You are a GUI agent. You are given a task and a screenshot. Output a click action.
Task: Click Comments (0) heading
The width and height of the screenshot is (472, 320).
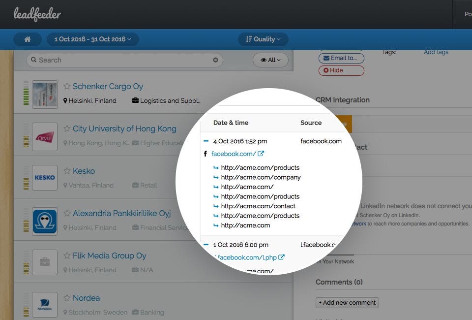click(339, 282)
